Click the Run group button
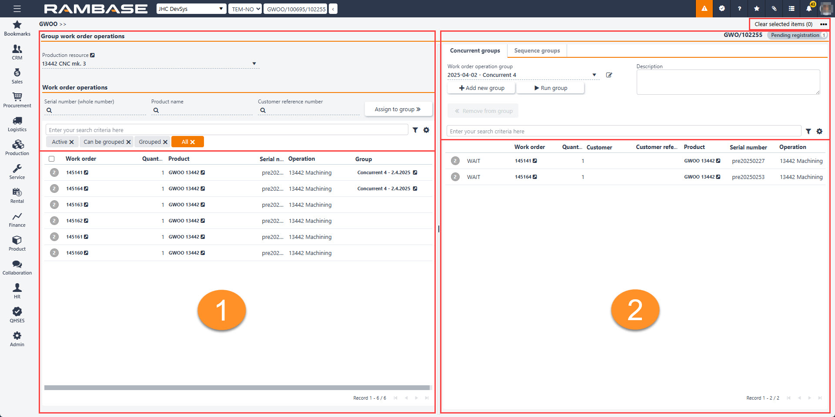 (x=551, y=88)
